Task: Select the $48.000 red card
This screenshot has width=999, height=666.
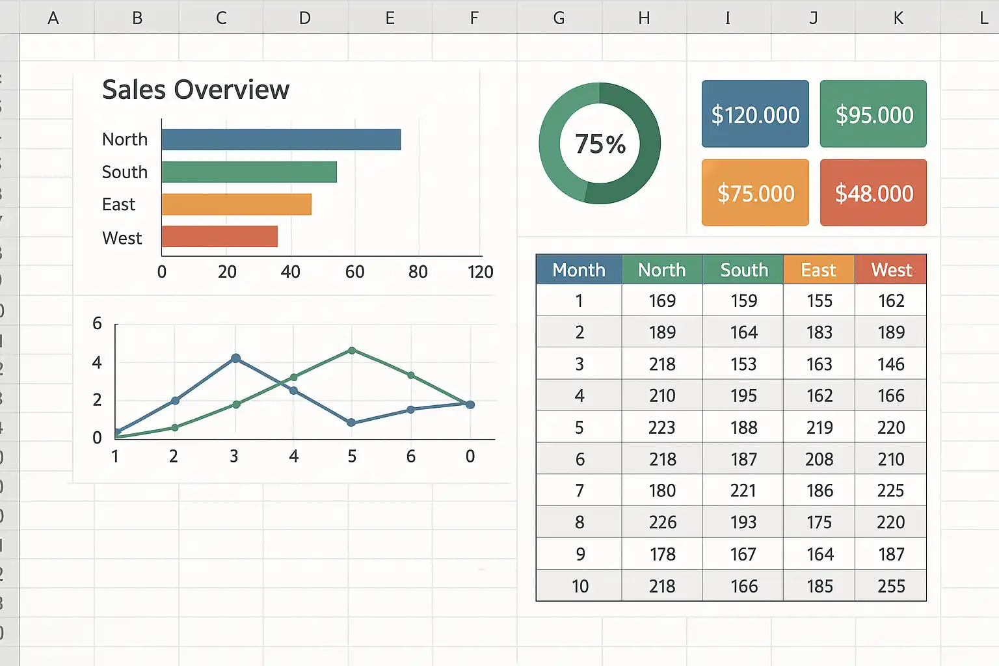Action: coord(873,193)
